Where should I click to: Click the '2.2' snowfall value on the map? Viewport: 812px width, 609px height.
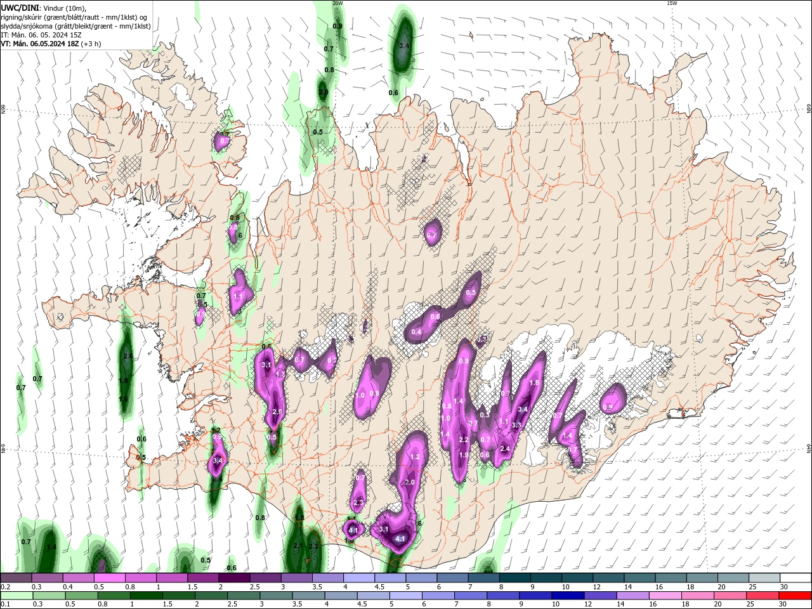click(x=464, y=440)
